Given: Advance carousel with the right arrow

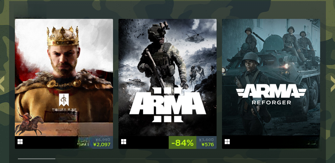Looking at the screenshot, I should [x=333, y=84].
